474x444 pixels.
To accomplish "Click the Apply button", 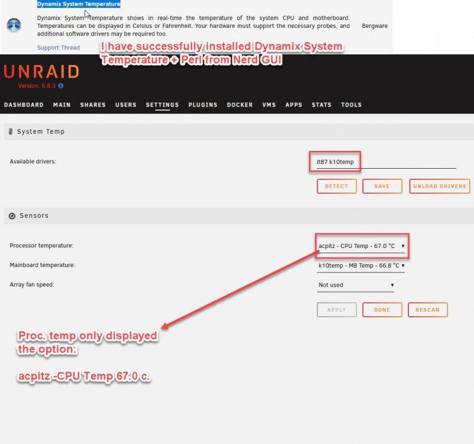I will pyautogui.click(x=337, y=310).
